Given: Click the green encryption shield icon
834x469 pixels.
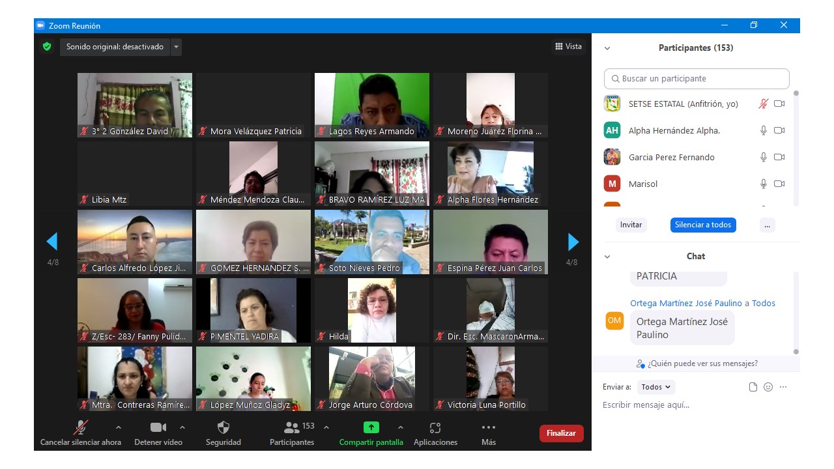Looking at the screenshot, I should point(47,47).
